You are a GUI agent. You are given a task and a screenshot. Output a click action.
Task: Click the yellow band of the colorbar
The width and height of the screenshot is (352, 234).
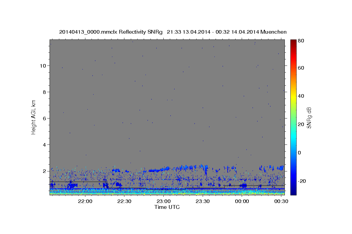tap(293, 96)
